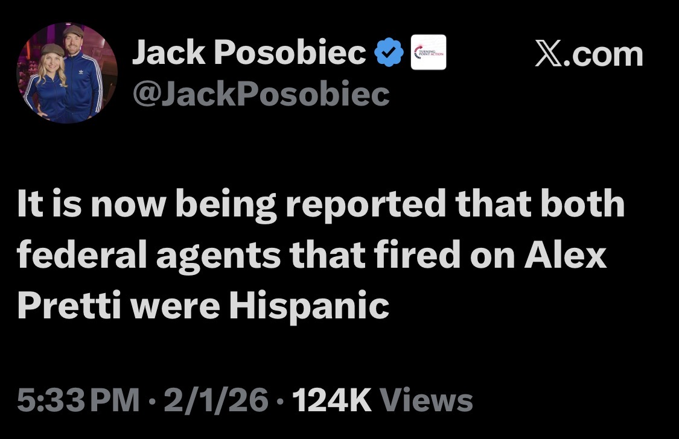
Task: Open Jack Posobiec's profile avatar photo
Action: (66, 73)
